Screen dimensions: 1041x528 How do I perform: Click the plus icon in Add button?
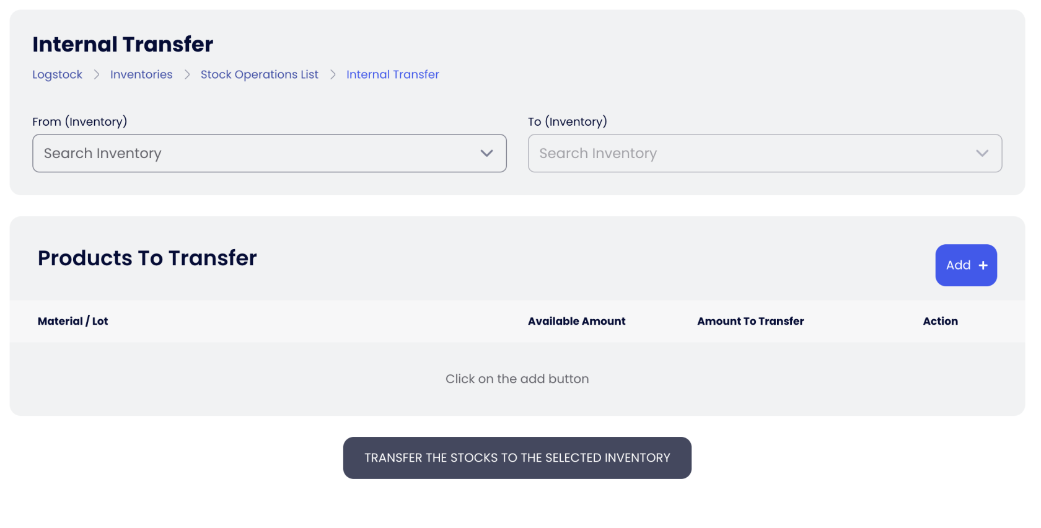pyautogui.click(x=983, y=265)
